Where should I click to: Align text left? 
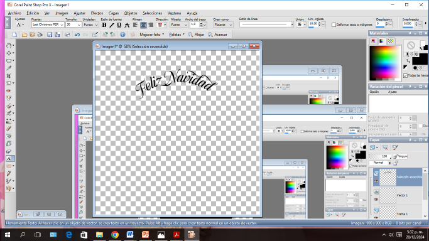pyautogui.click(x=136, y=25)
